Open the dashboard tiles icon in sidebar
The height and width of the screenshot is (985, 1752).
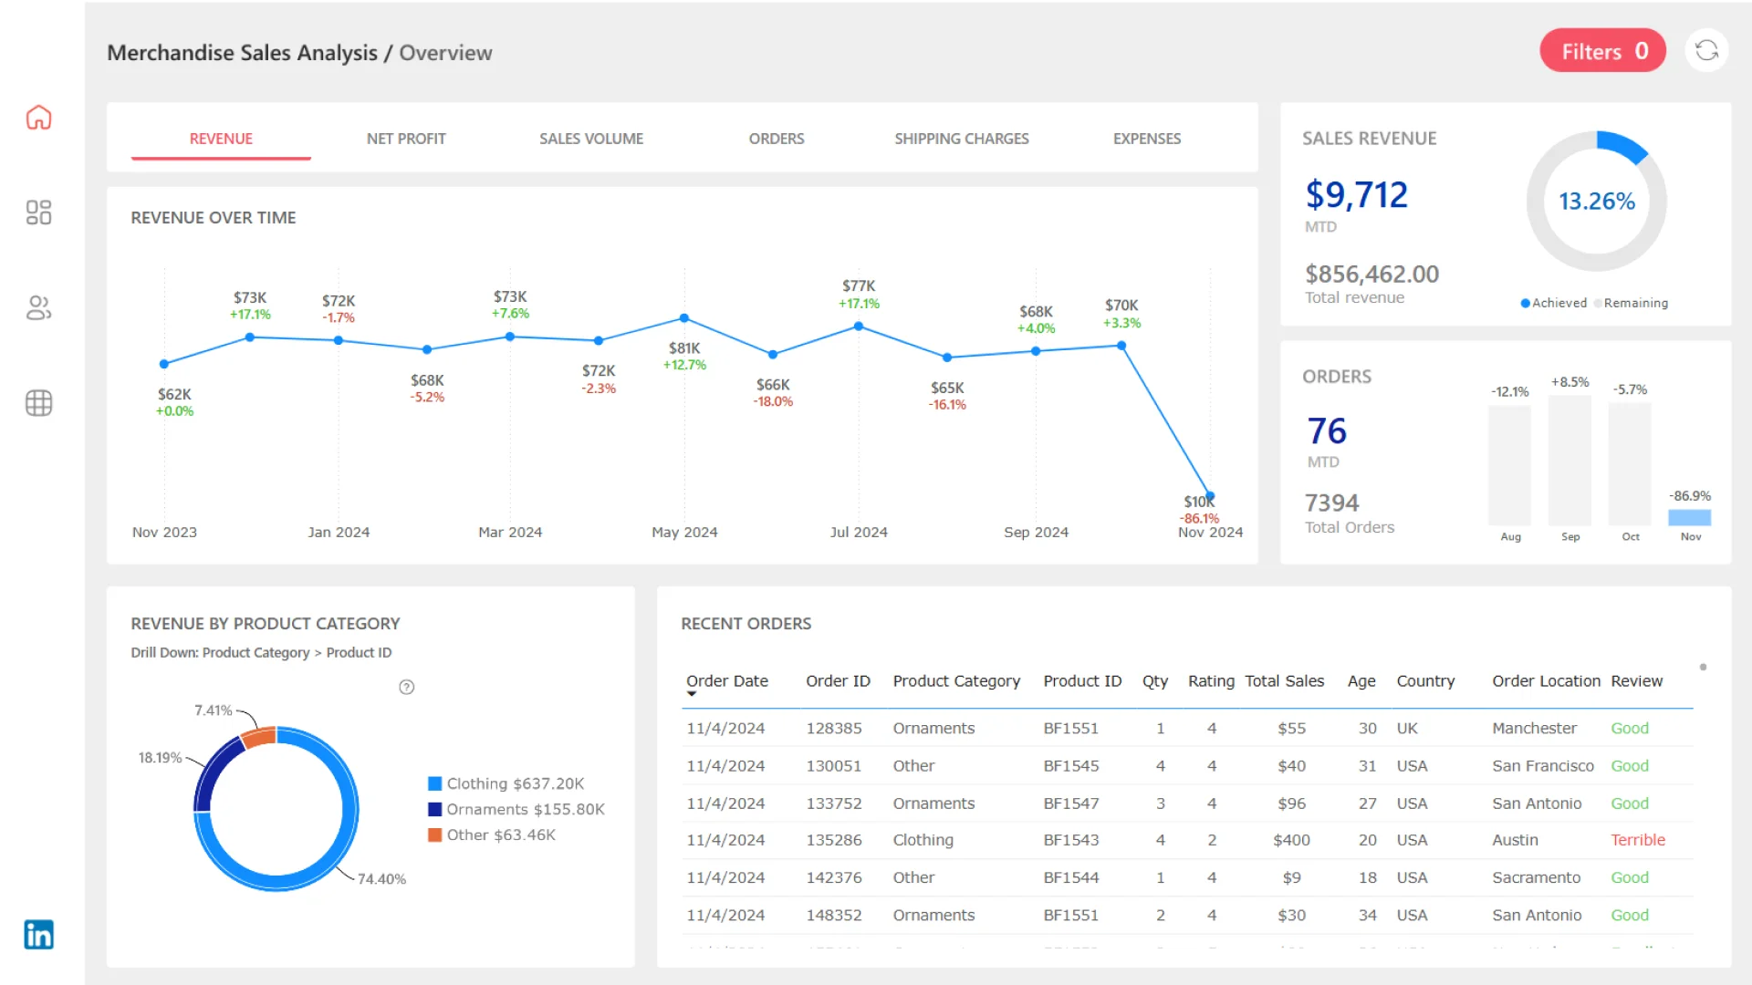[38, 213]
